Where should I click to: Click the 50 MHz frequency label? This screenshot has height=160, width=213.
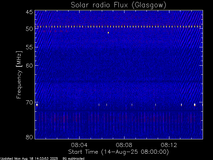(29, 29)
